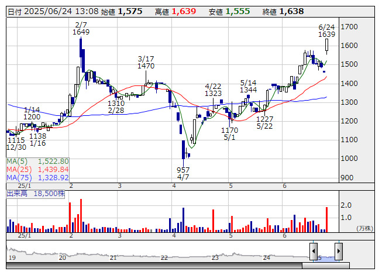The height and width of the screenshot is (275, 382).
Task: Click the 3/17 1470 price label
Action: (x=146, y=63)
